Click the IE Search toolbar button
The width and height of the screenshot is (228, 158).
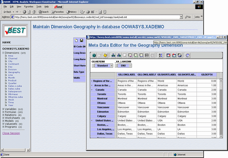pyautogui.click(x=43, y=12)
